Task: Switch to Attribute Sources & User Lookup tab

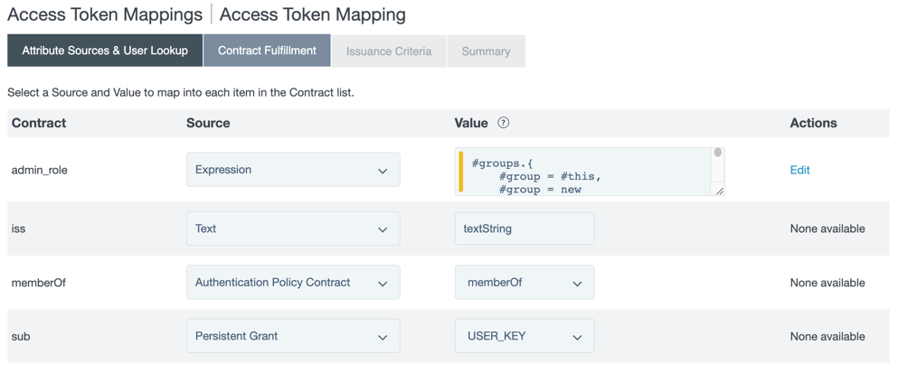Action: [x=105, y=51]
